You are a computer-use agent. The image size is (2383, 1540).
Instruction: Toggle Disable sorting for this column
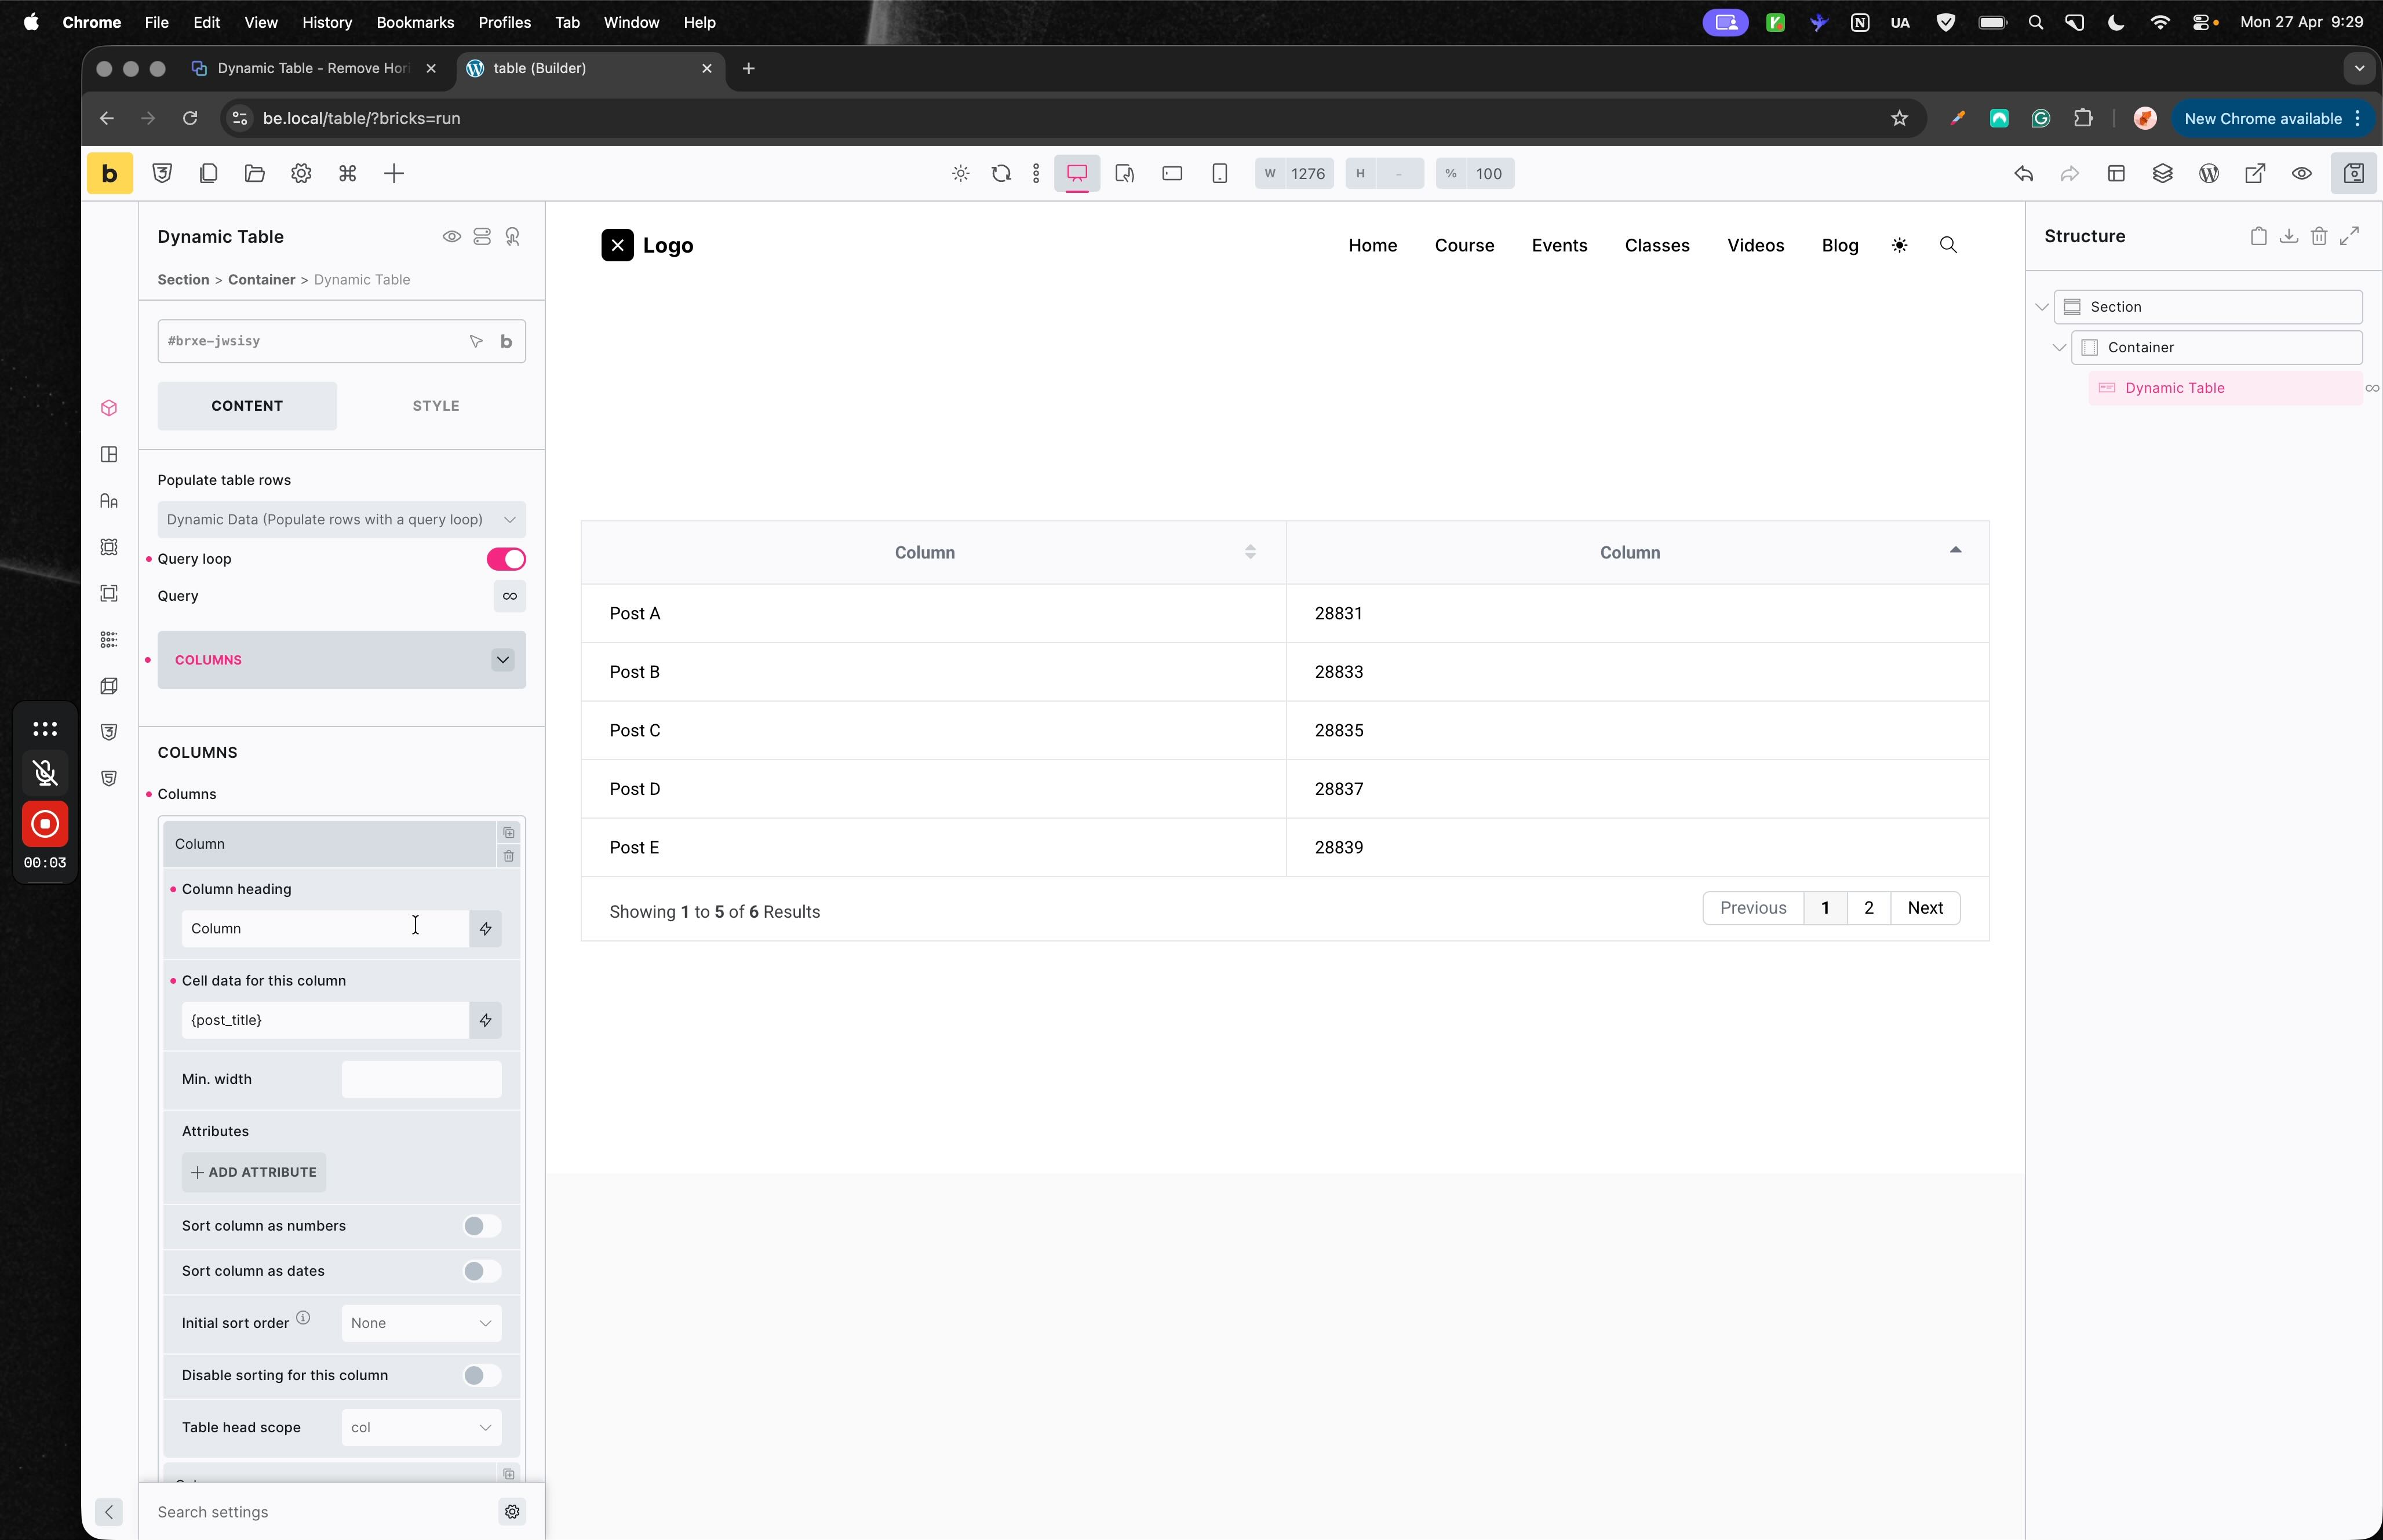(x=481, y=1375)
